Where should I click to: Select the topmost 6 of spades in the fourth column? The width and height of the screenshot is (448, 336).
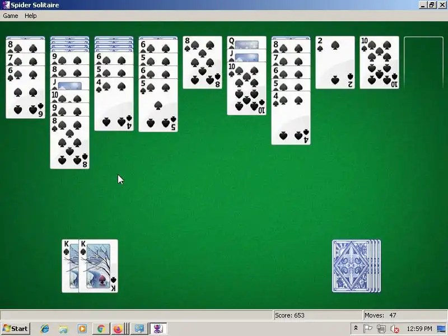click(158, 46)
